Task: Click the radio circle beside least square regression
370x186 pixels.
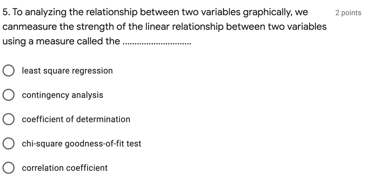Action: (x=9, y=71)
